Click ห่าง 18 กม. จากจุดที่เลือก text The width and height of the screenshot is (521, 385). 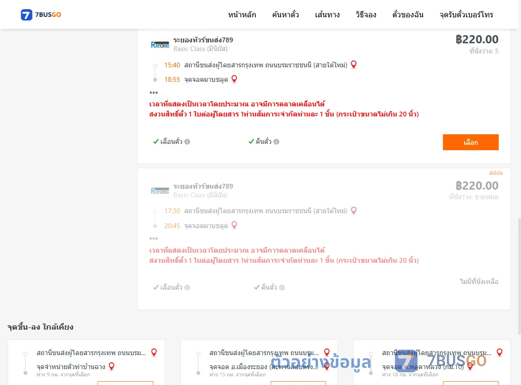410,374
